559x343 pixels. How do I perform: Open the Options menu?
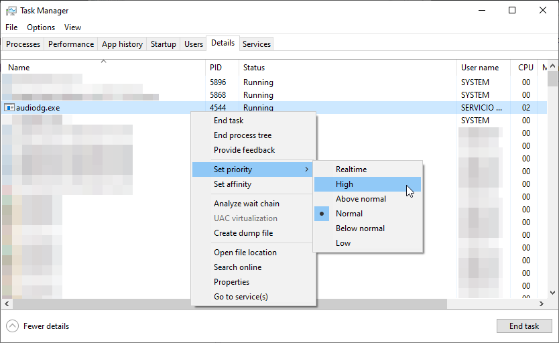[x=41, y=27]
